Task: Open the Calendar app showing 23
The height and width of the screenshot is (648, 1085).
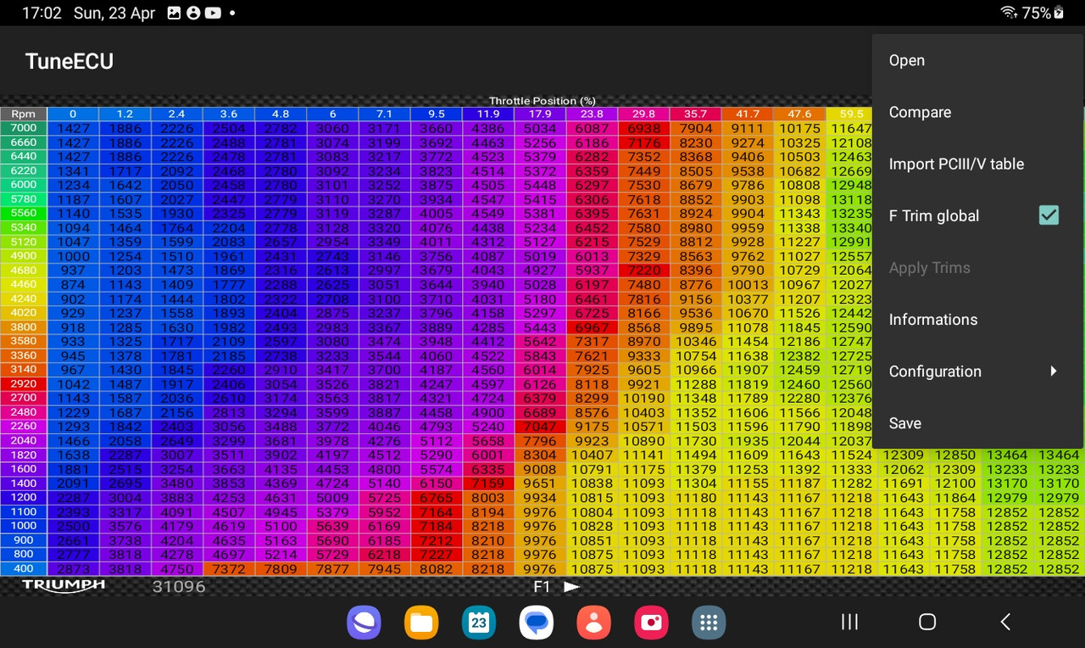Action: click(x=478, y=623)
